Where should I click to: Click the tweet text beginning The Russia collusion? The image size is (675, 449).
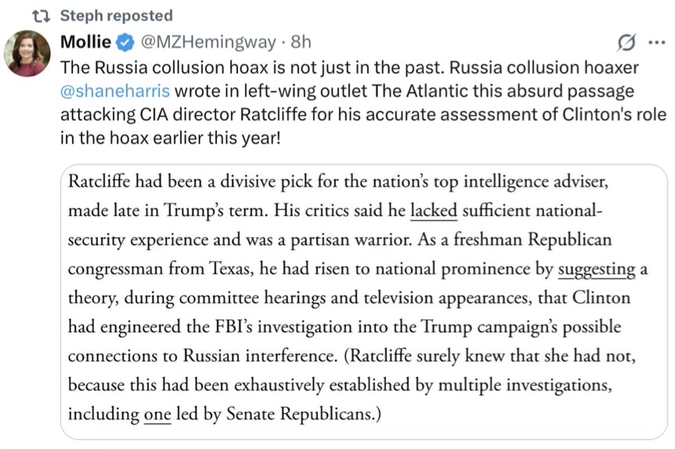tap(363, 102)
